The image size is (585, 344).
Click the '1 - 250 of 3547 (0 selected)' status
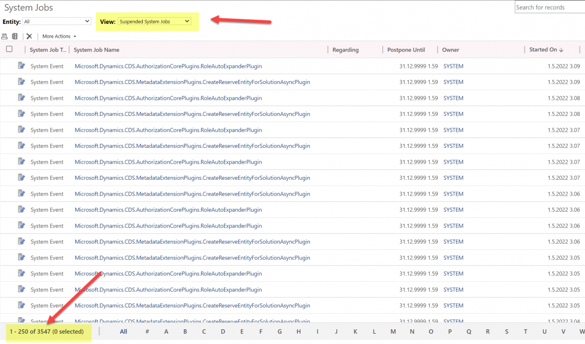(x=47, y=331)
